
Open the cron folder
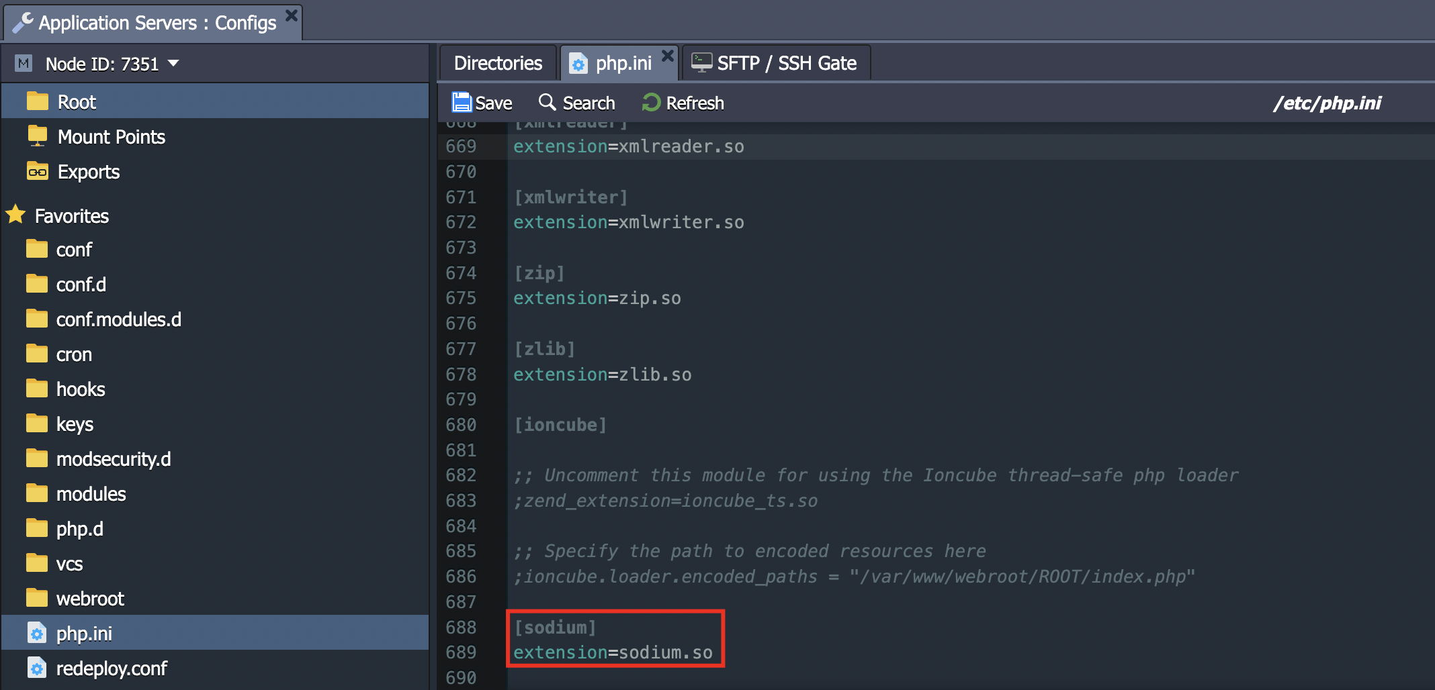74,354
